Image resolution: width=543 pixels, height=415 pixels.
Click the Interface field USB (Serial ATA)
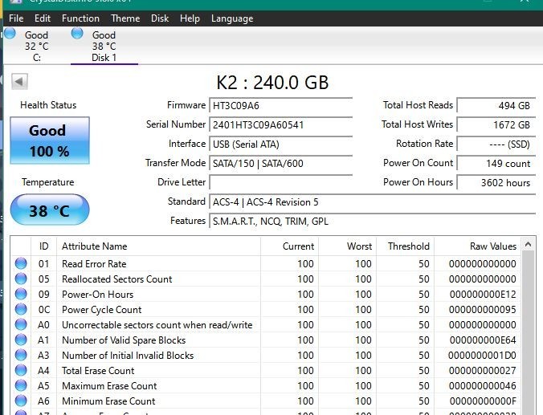click(x=281, y=144)
